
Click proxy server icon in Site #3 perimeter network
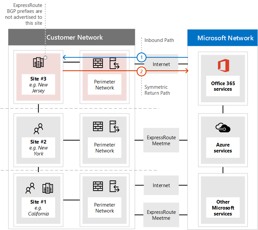114,63
